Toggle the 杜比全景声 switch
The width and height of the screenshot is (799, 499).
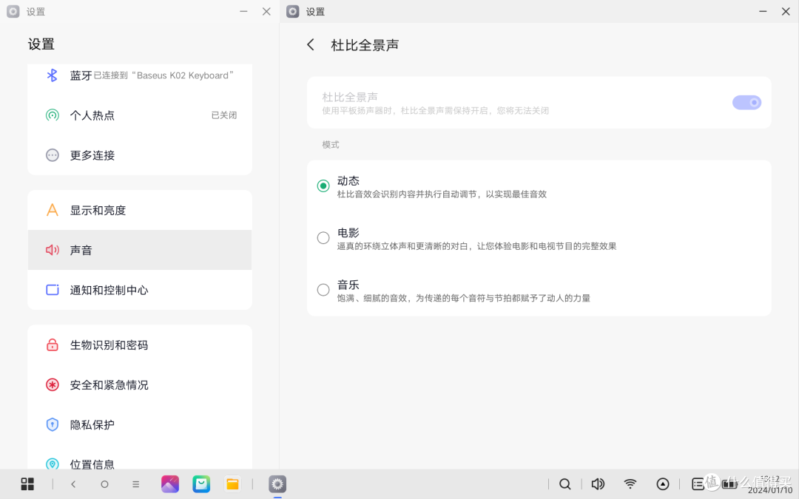746,102
